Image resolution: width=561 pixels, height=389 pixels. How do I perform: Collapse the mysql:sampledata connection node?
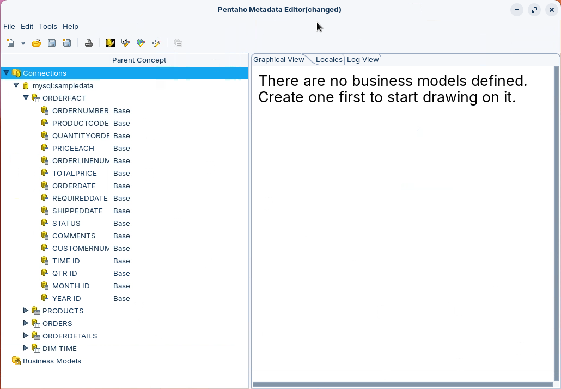[x=16, y=85]
